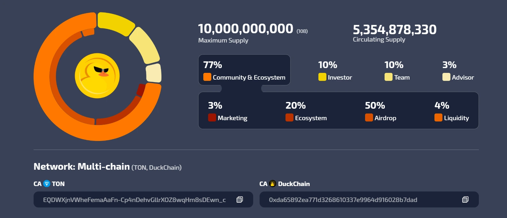Image resolution: width=507 pixels, height=218 pixels.
Task: Click the Advisor cream segment of donut
Action: pyautogui.click(x=154, y=73)
